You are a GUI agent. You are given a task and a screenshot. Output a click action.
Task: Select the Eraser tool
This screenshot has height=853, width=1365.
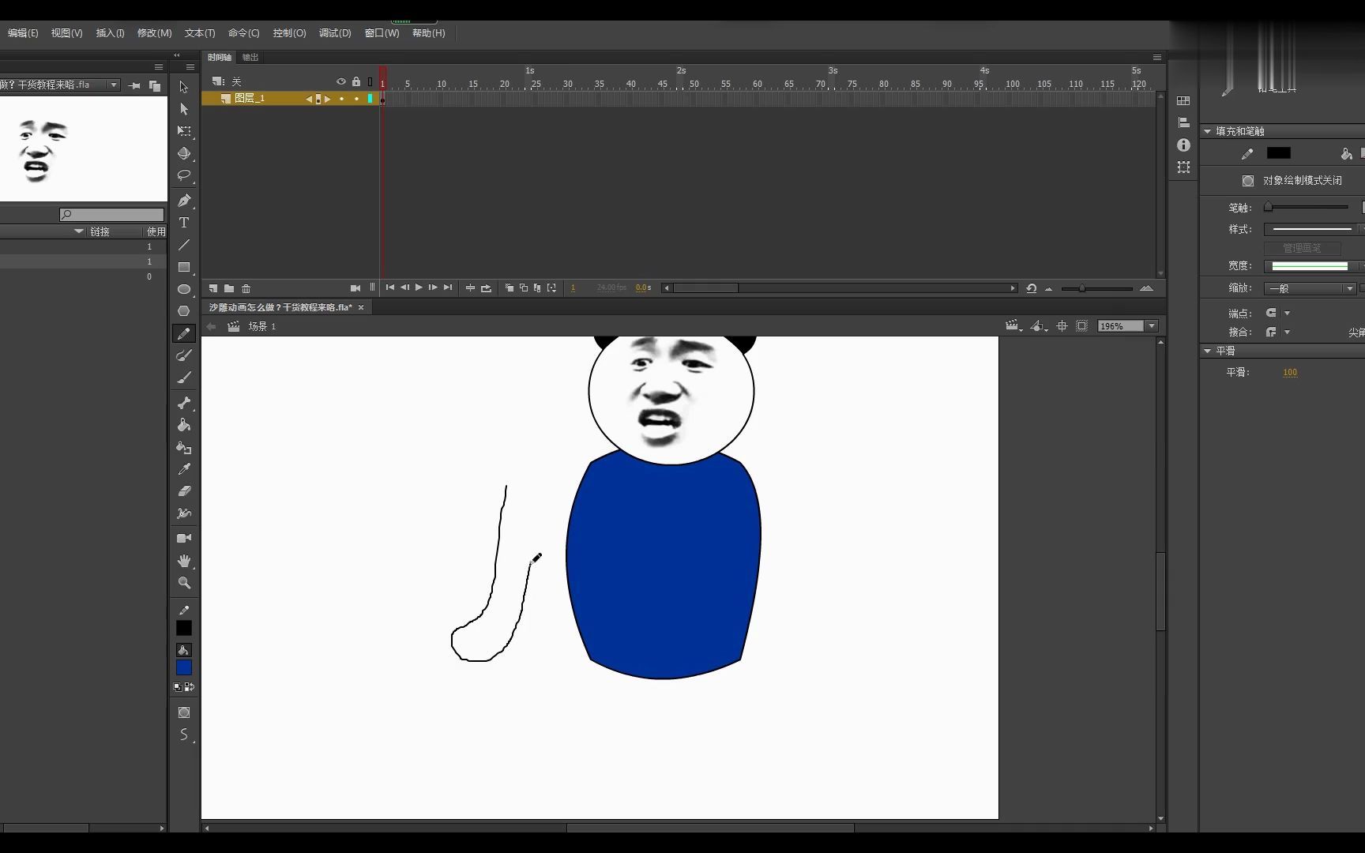(x=184, y=491)
